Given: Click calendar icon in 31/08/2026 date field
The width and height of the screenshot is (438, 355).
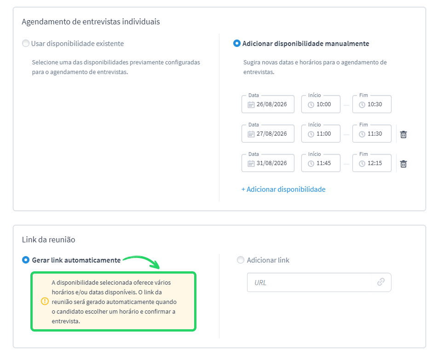Looking at the screenshot, I should [251, 164].
